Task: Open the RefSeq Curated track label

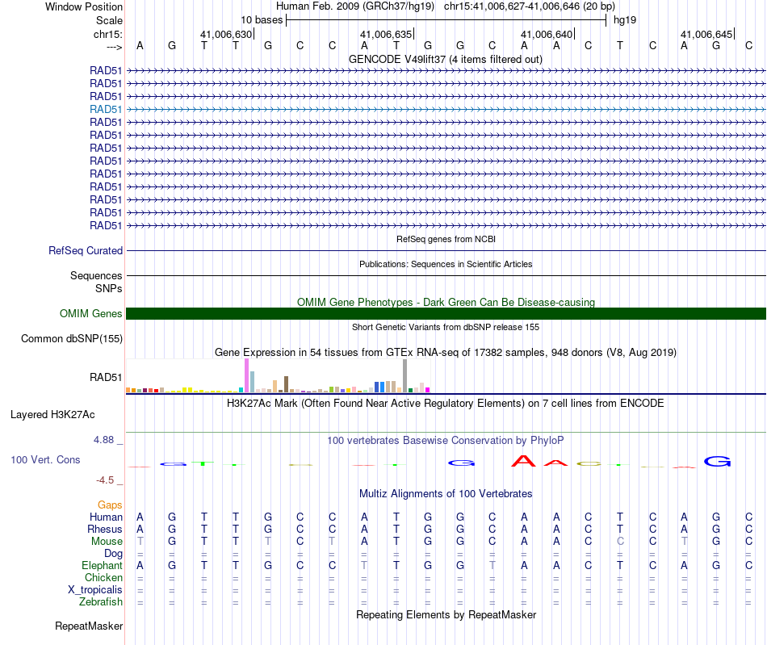Action: click(86, 250)
